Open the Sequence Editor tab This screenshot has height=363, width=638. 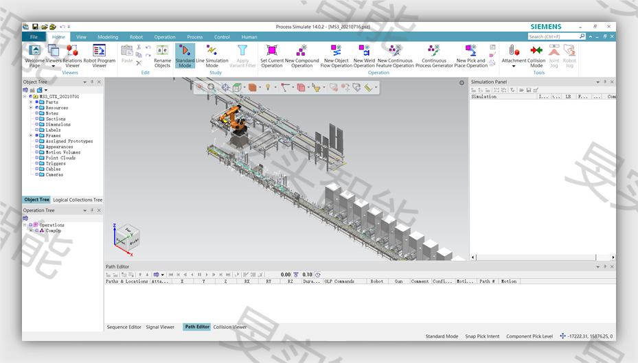pos(124,327)
